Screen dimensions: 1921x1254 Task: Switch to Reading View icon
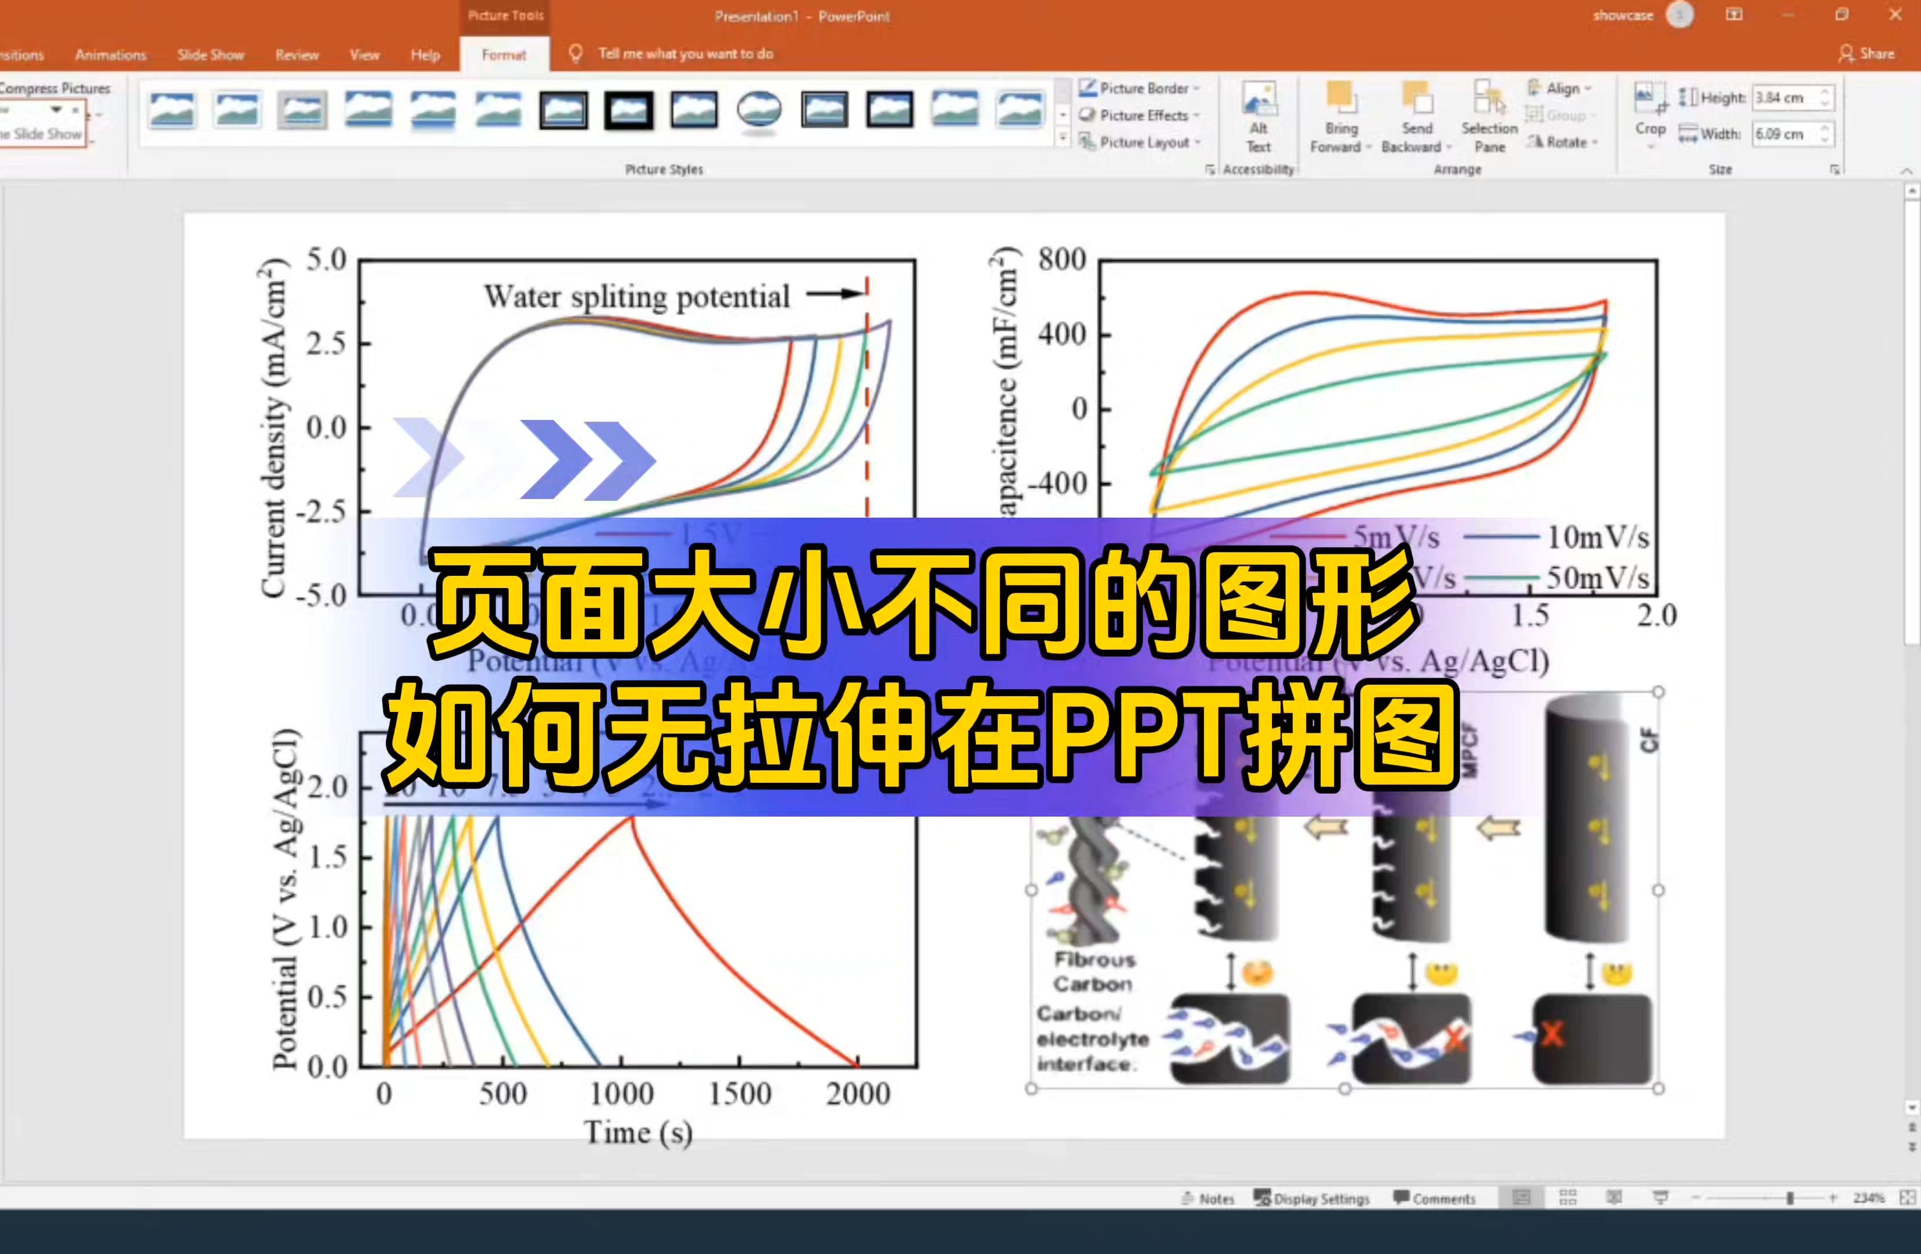(x=1613, y=1198)
